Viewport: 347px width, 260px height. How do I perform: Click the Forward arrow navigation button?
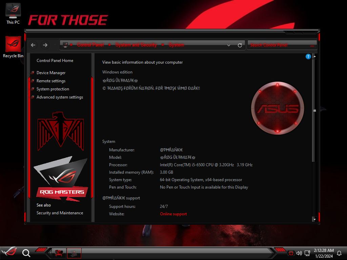(45, 45)
